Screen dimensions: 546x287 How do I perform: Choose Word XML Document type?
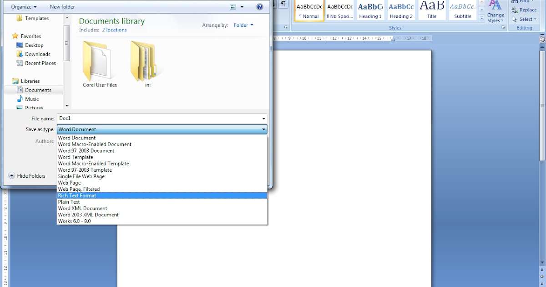(x=162, y=208)
